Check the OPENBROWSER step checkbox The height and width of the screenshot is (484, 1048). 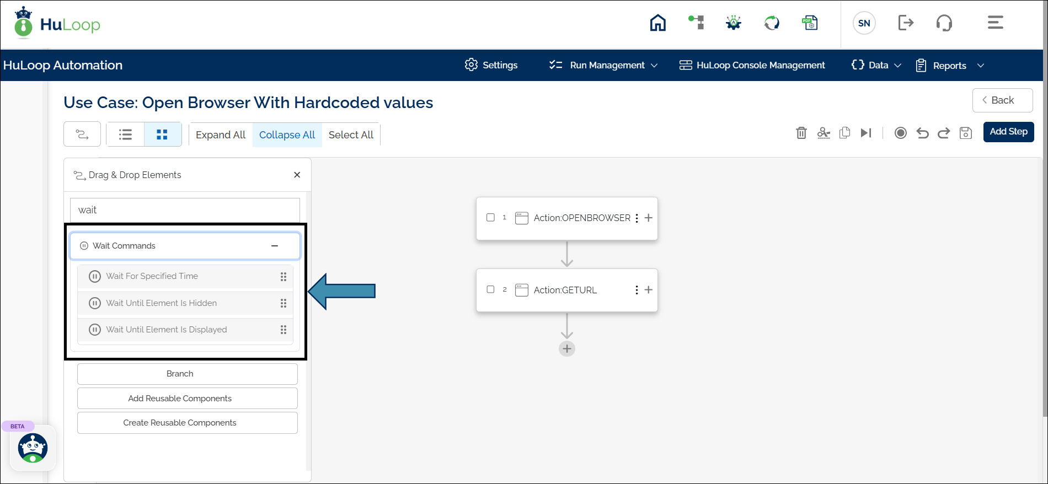tap(490, 218)
